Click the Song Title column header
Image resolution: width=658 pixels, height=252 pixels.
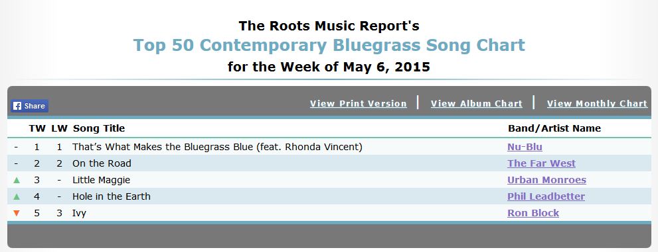[x=99, y=128]
